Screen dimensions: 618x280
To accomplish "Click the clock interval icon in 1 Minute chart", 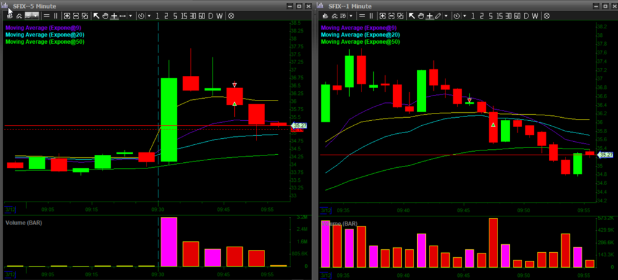I will tap(457, 15).
